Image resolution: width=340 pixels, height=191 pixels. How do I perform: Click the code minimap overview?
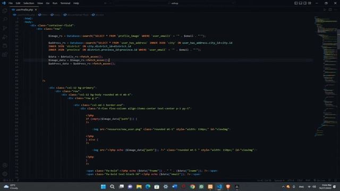pyautogui.click(x=325, y=76)
